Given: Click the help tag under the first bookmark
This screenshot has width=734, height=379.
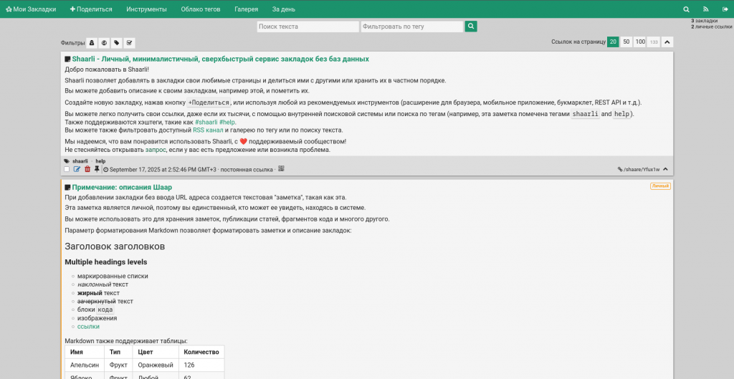Looking at the screenshot, I should pos(100,161).
